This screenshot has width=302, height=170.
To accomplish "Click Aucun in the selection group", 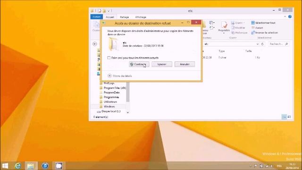I will (257, 28).
